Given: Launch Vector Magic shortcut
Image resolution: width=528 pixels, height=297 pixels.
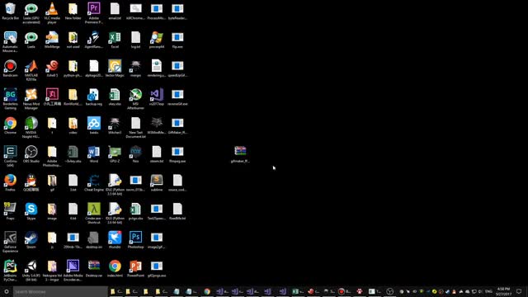Looking at the screenshot, I should 115,68.
